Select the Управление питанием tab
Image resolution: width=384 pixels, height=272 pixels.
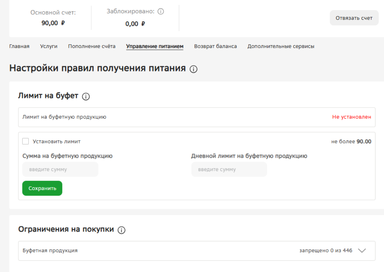155,46
